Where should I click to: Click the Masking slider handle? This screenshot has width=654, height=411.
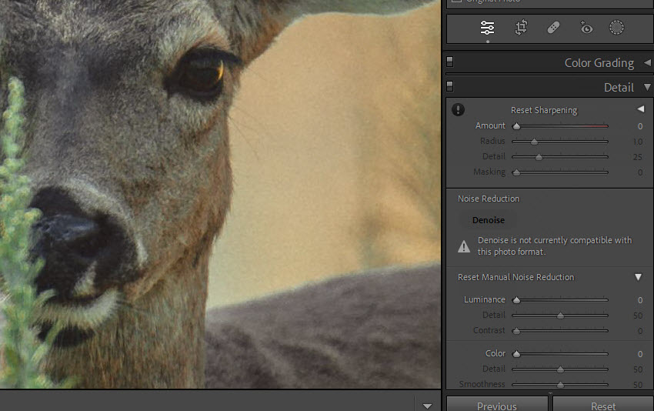tap(516, 172)
